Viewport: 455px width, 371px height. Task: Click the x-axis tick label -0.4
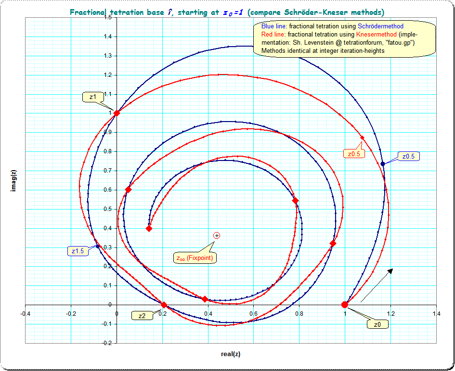(25, 314)
